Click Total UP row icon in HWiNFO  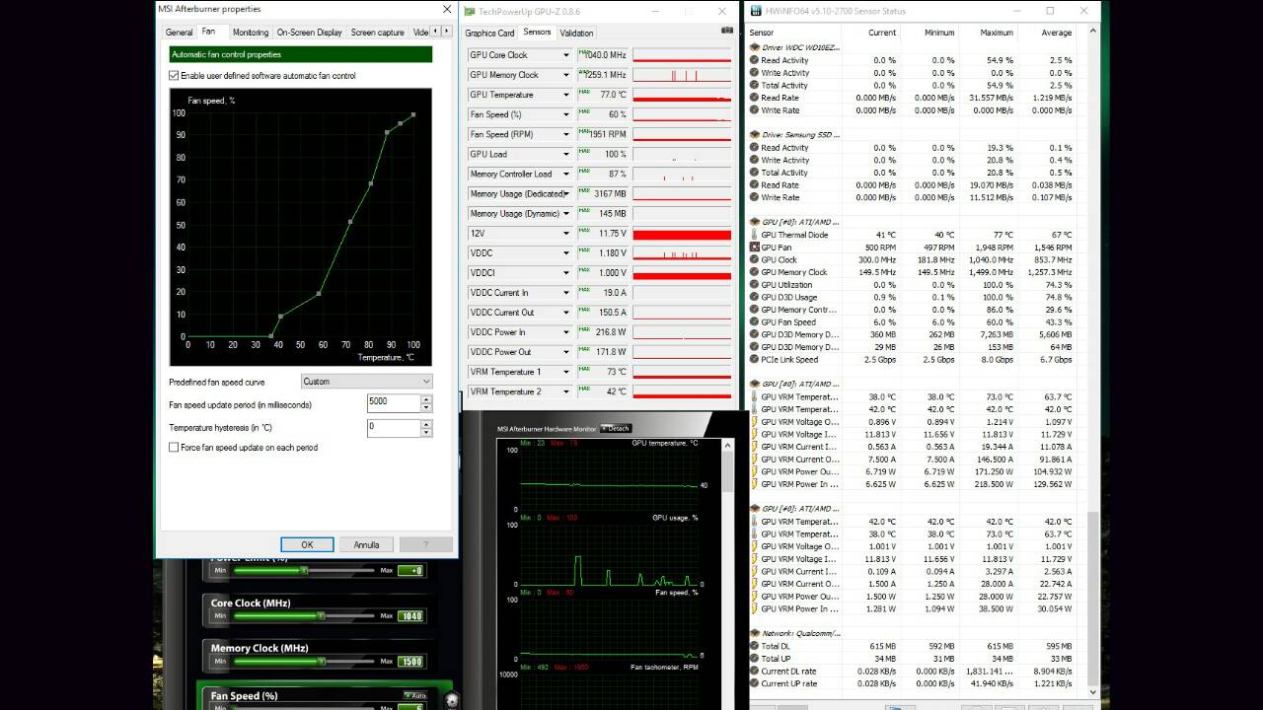(x=755, y=658)
